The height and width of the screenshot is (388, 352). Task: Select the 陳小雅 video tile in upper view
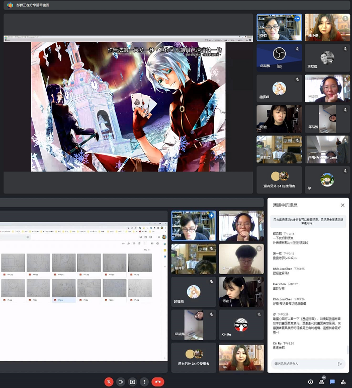327,28
